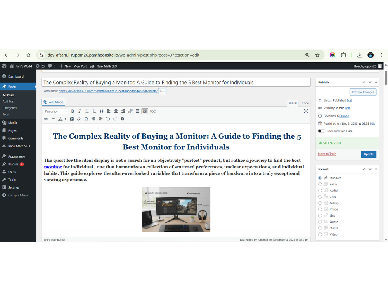This screenshot has height=291, width=388.
Task: Toggle Paste as text
Action: click(72, 119)
